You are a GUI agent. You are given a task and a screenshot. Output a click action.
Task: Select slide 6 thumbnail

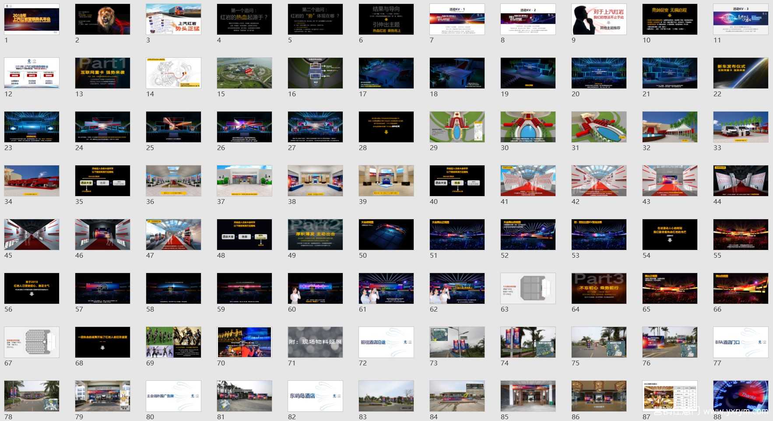(386, 19)
